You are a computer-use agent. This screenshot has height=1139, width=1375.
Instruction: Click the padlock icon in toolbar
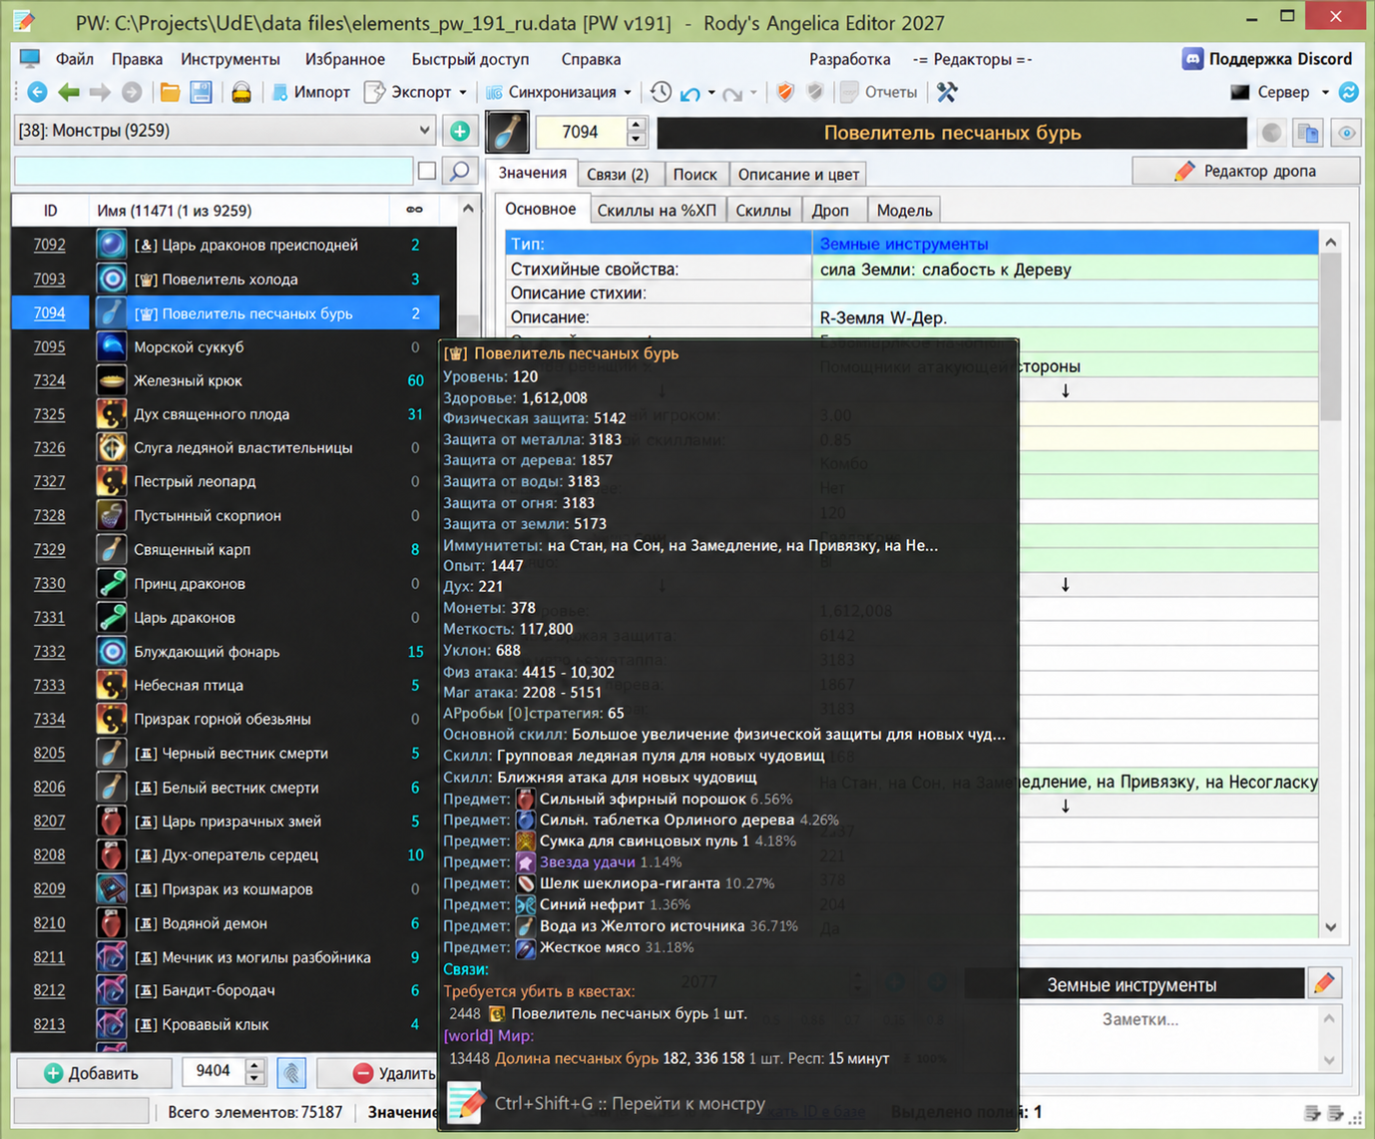(241, 93)
